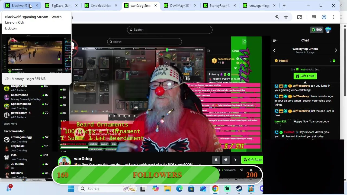Open Hitta17 top gifter entry
This screenshot has height=195, width=347.
click(305, 61)
